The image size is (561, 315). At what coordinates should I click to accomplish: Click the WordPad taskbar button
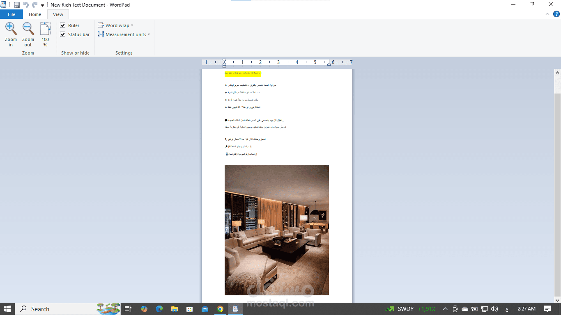coord(235,309)
